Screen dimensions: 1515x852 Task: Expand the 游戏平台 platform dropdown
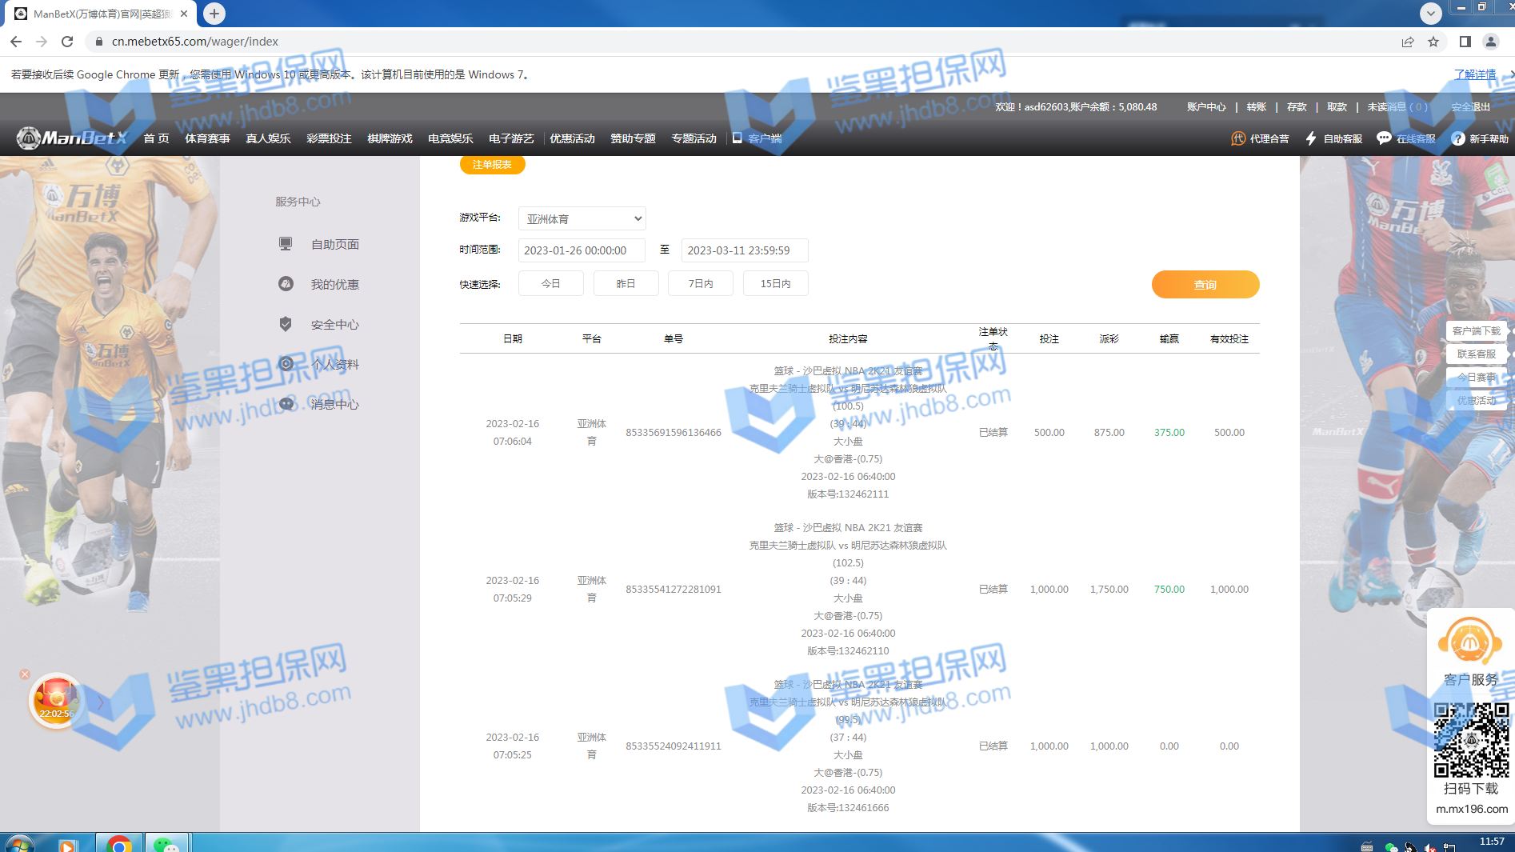click(x=582, y=218)
